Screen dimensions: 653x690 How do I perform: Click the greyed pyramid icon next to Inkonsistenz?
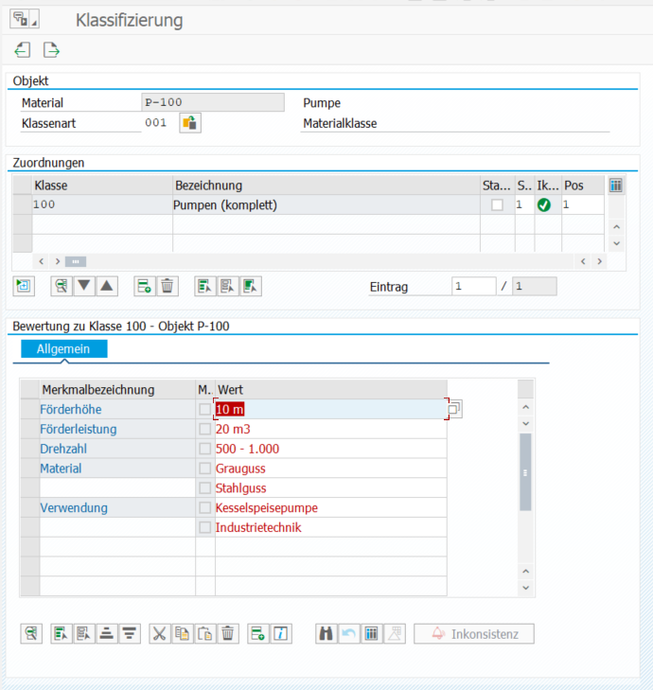(395, 633)
